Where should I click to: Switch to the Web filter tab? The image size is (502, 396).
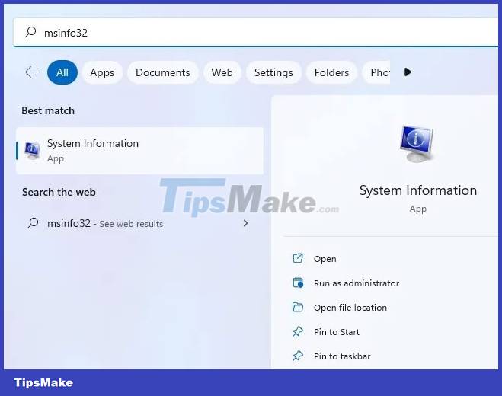coord(222,72)
